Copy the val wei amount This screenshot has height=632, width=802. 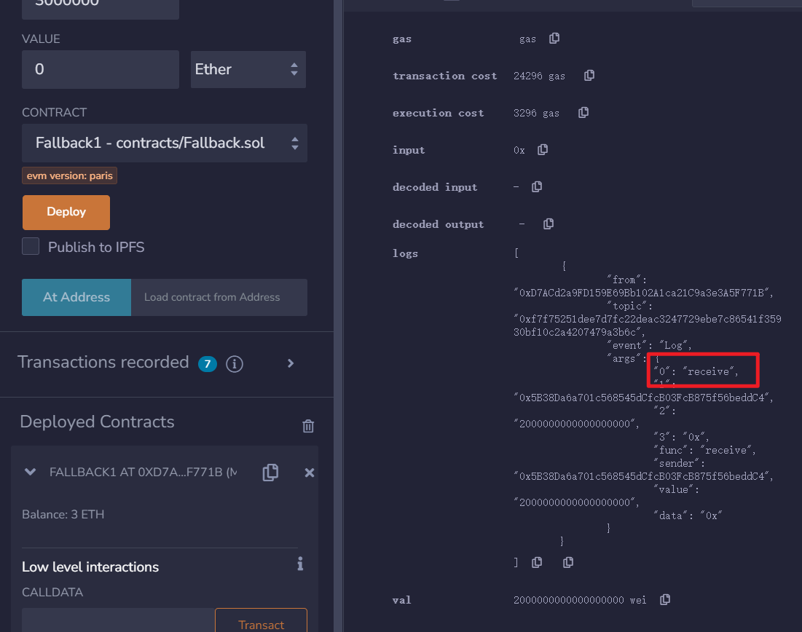click(665, 600)
